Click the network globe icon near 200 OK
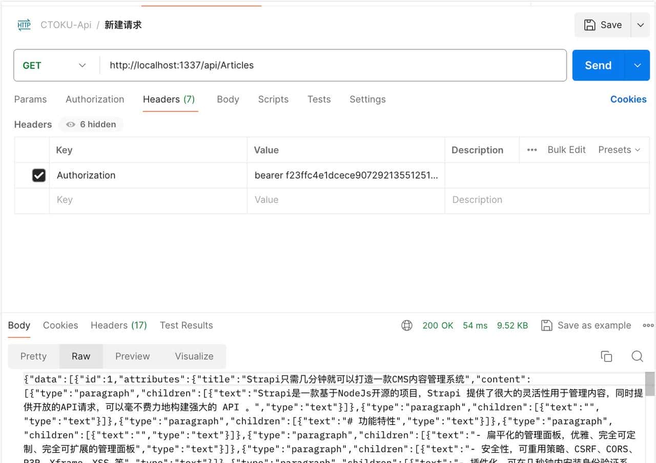This screenshot has width=656, height=463. (x=407, y=325)
